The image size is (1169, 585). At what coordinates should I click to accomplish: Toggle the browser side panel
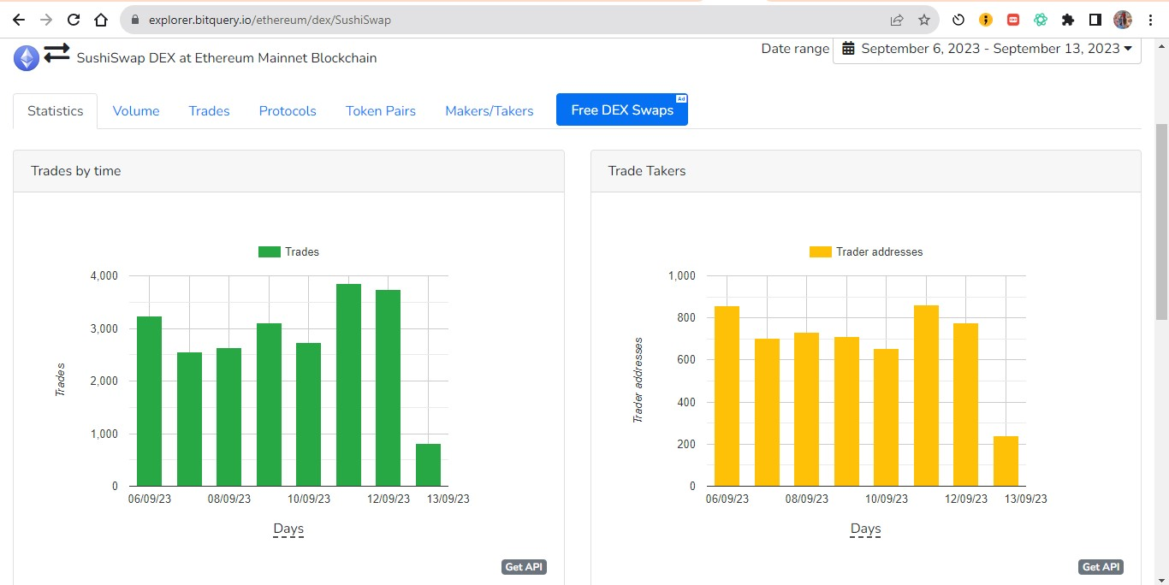point(1095,20)
